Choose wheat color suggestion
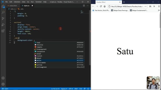161x90 pixels. (59, 58)
